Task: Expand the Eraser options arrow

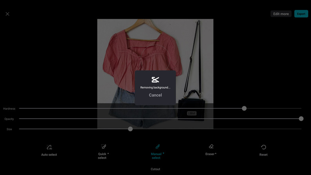Action: coord(216,153)
